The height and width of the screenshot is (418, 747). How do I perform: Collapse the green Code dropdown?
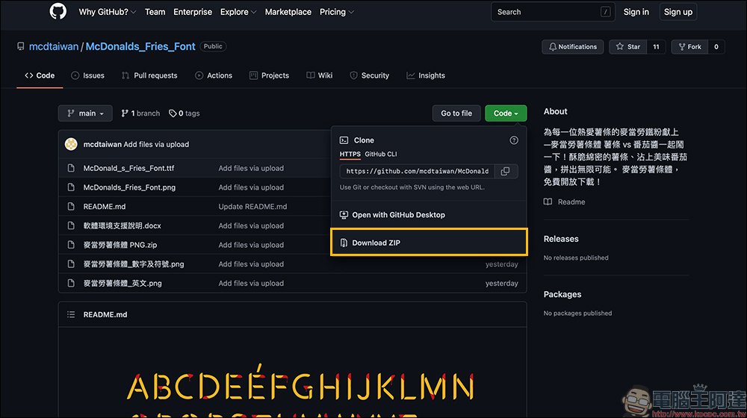[506, 113]
